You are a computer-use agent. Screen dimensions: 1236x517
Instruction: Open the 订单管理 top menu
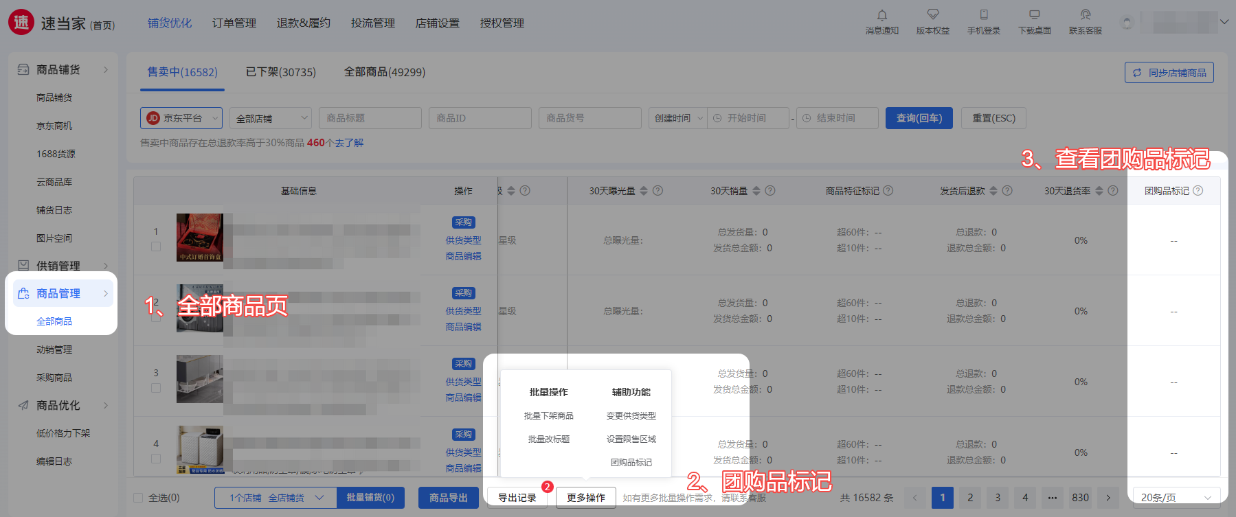234,23
